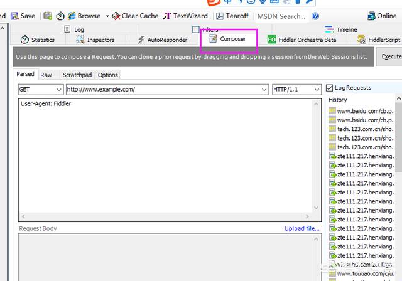This screenshot has width=402, height=281.
Task: Click the Composer pencil icon
Action: tap(213, 39)
